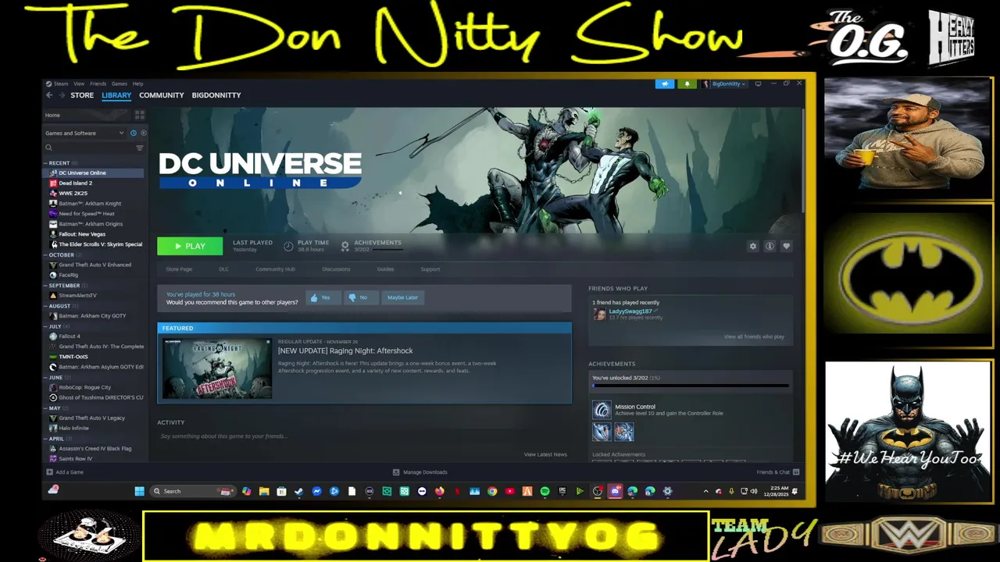Click Maybe Later

[402, 297]
